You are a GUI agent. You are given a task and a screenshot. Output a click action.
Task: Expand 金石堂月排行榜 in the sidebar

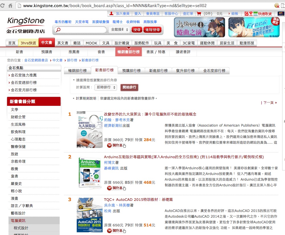point(24,90)
